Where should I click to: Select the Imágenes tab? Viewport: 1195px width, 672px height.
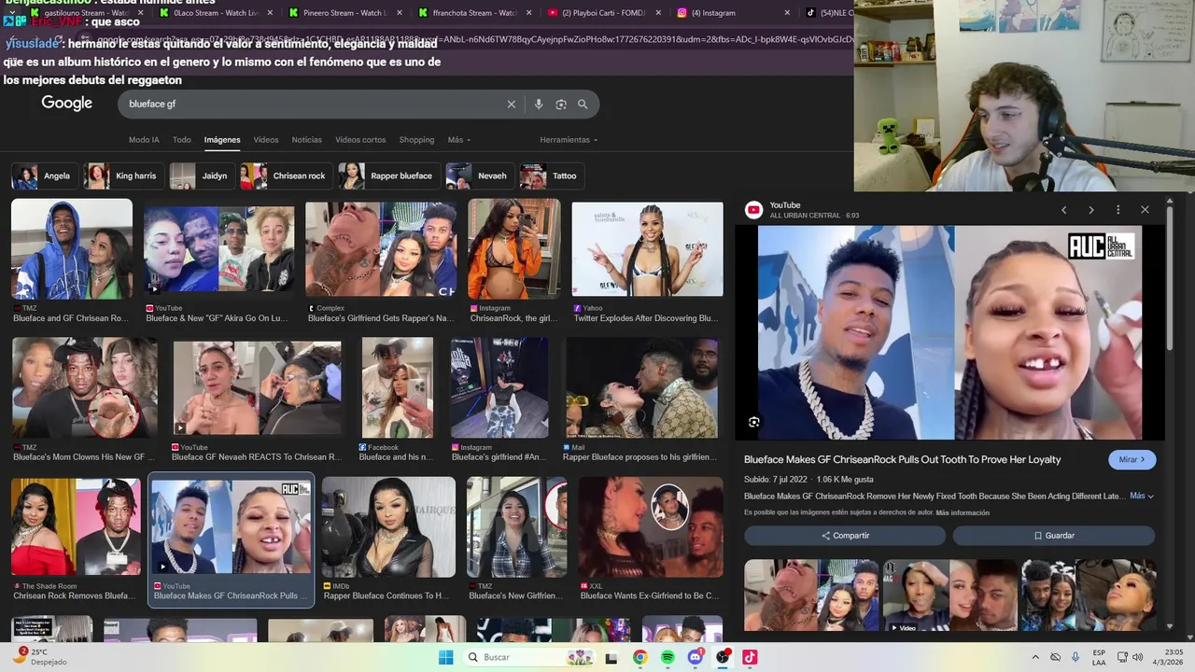coord(222,140)
